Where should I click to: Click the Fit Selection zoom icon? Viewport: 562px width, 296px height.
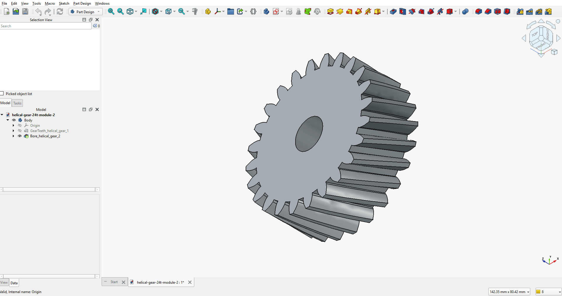click(x=120, y=12)
